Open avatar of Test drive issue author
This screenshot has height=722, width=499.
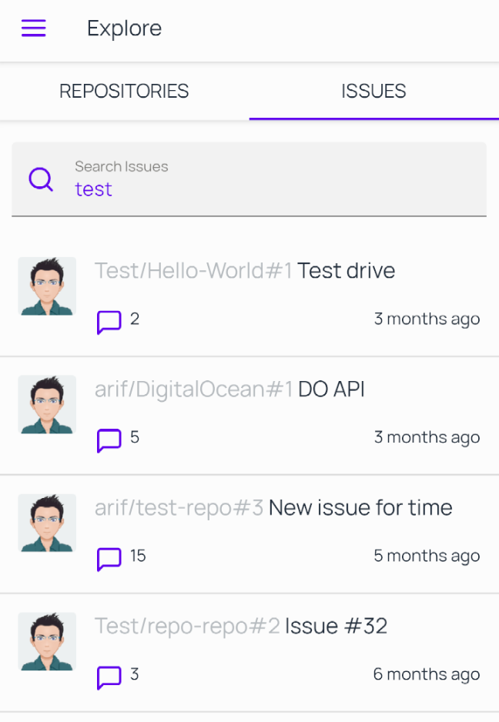pyautogui.click(x=47, y=286)
